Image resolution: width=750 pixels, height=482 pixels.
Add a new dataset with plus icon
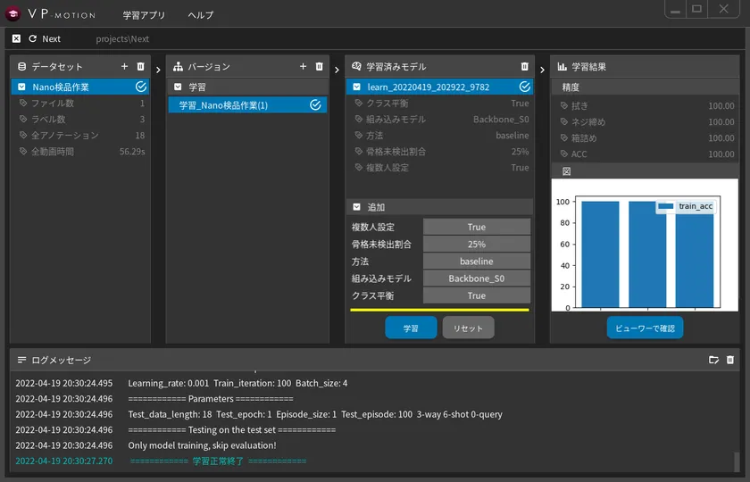point(125,67)
